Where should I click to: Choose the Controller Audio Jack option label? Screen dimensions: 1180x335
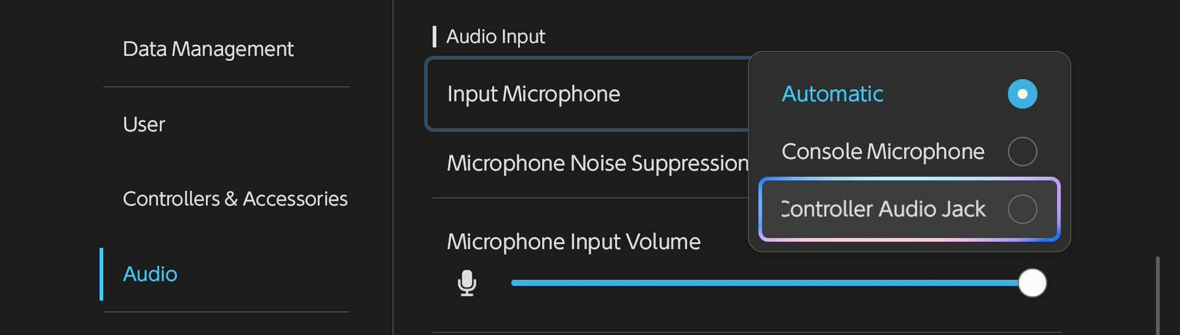[x=883, y=209]
